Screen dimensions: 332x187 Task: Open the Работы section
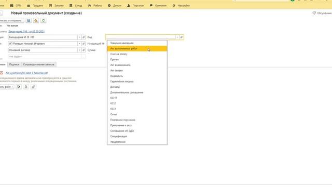95,6
